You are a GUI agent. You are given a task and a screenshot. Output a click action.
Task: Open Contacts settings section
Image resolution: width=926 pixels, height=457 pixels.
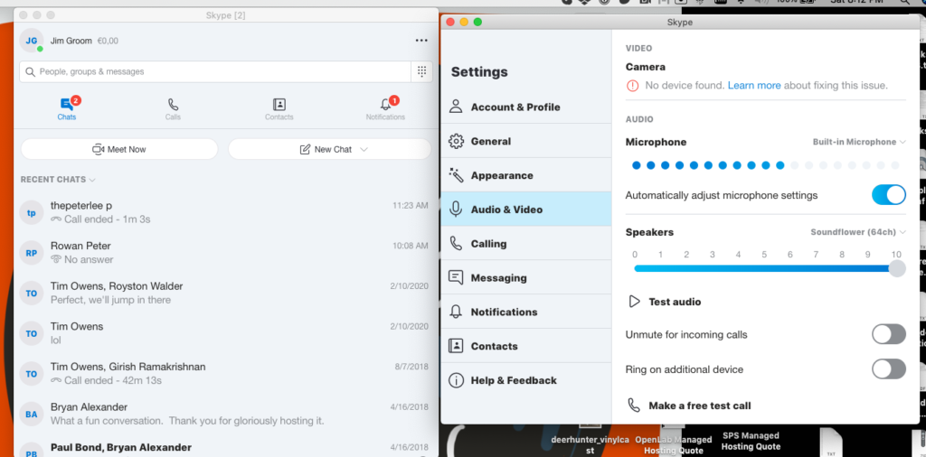(x=526, y=346)
